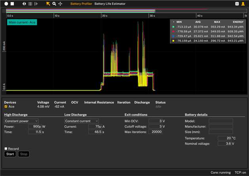Switch to the Battery Profiler tab
Screen dimensions: 249x176
[x=81, y=4]
